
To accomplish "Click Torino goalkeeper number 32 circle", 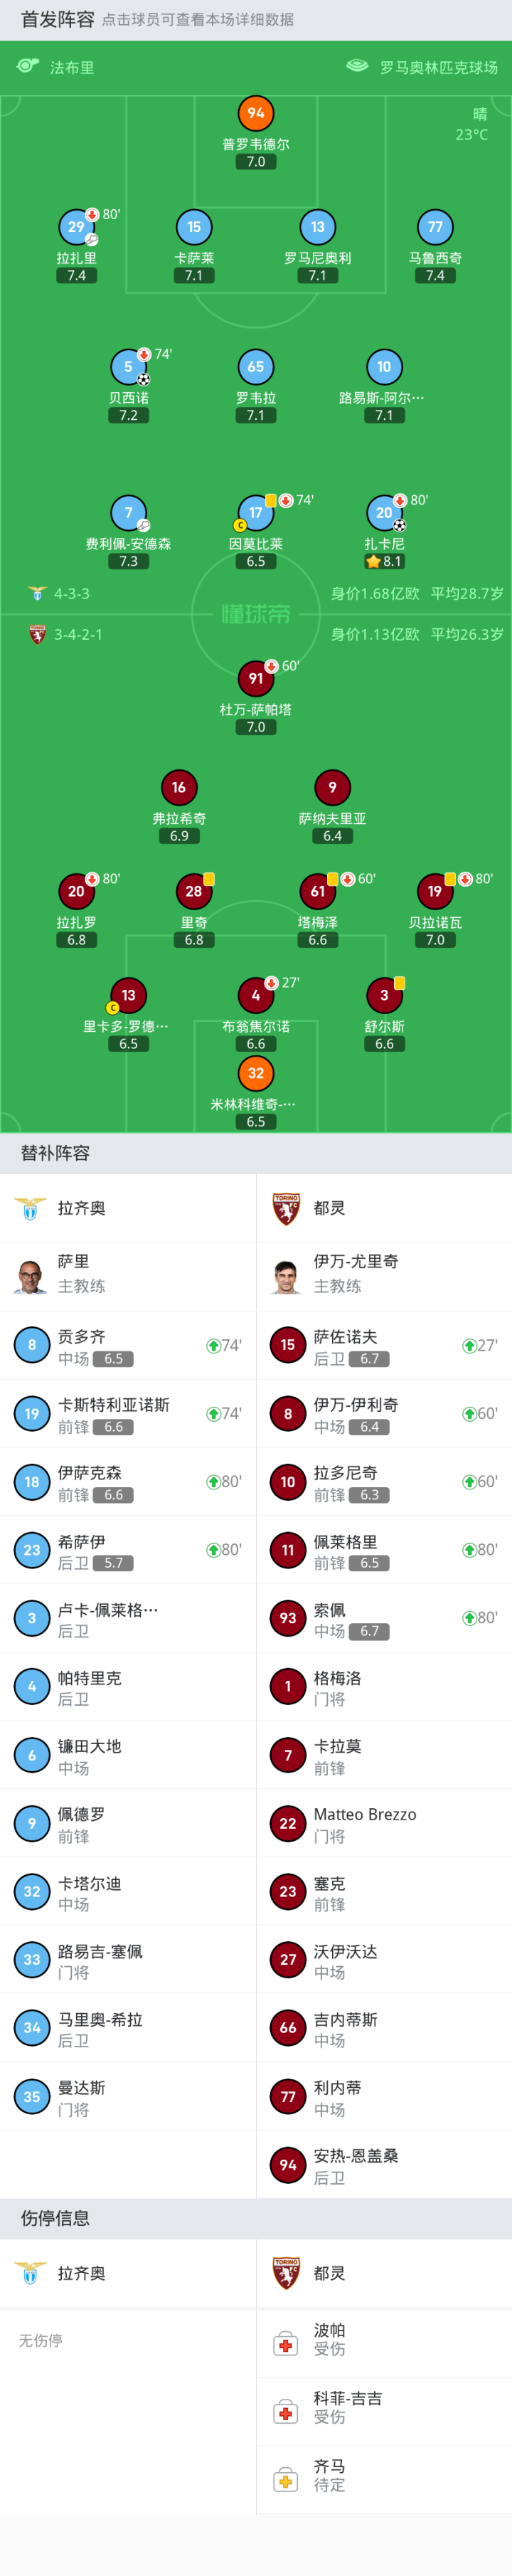I will coord(256,1073).
